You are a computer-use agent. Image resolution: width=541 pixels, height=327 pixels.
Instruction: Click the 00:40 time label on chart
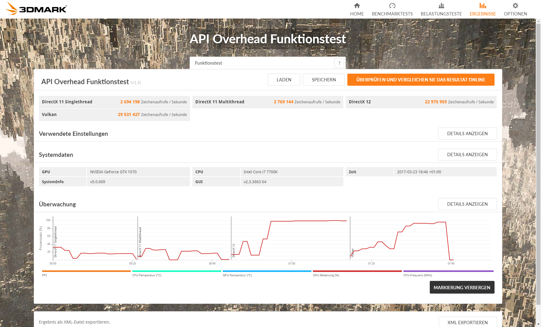212,264
